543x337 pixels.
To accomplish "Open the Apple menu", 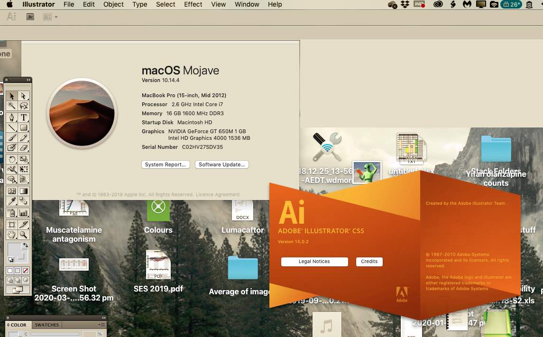I will click(9, 4).
